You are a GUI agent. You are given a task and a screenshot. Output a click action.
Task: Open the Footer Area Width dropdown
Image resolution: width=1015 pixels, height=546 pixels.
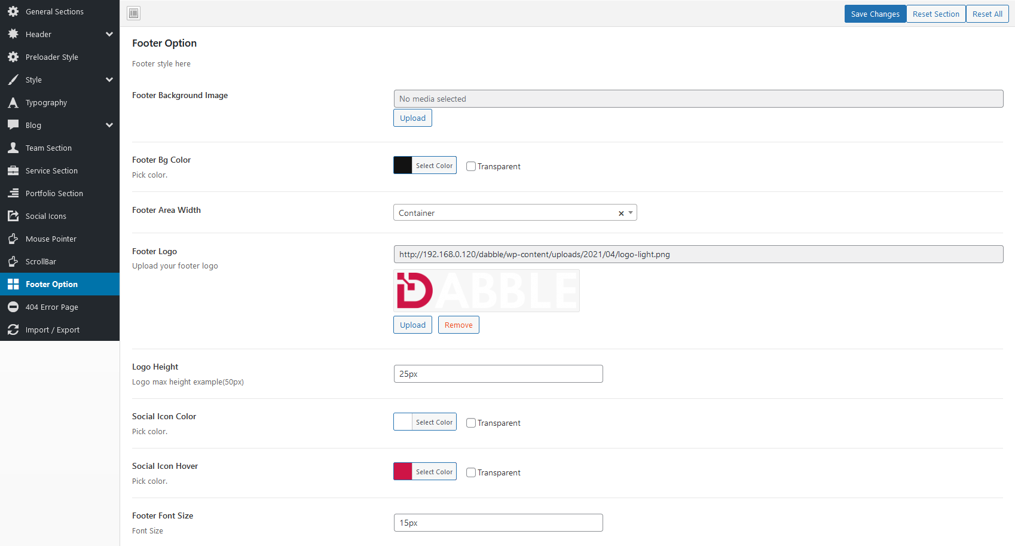[515, 212]
